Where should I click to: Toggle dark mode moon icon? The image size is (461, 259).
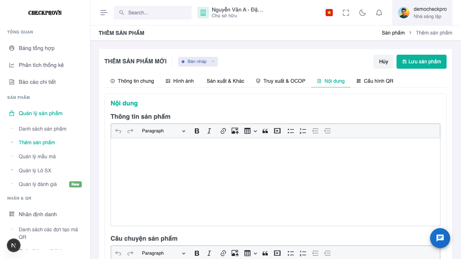363,13
